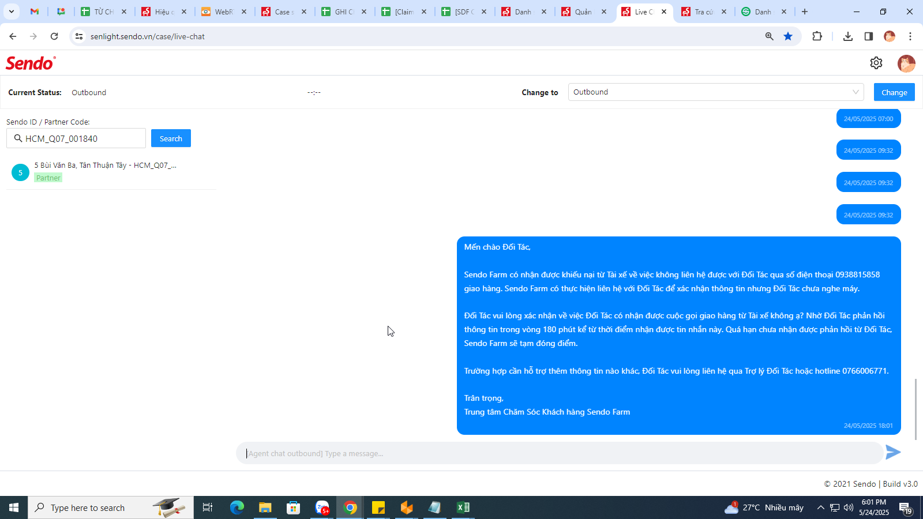
Task: Go back with the browser back arrow
Action: [x=13, y=36]
